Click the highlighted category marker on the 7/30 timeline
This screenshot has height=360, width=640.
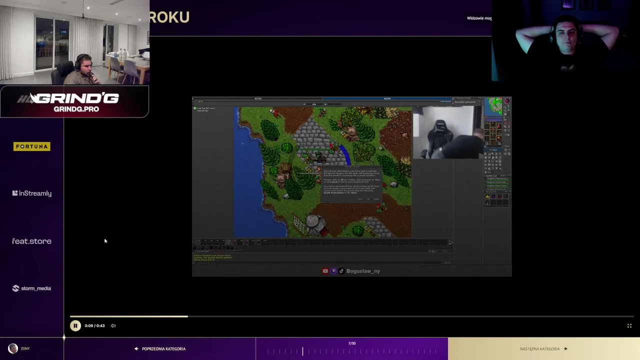[302, 351]
